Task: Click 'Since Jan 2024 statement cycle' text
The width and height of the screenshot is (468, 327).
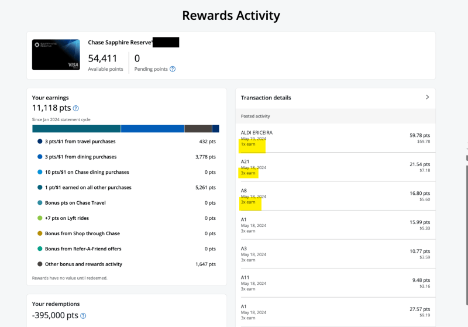Action: [61, 120]
